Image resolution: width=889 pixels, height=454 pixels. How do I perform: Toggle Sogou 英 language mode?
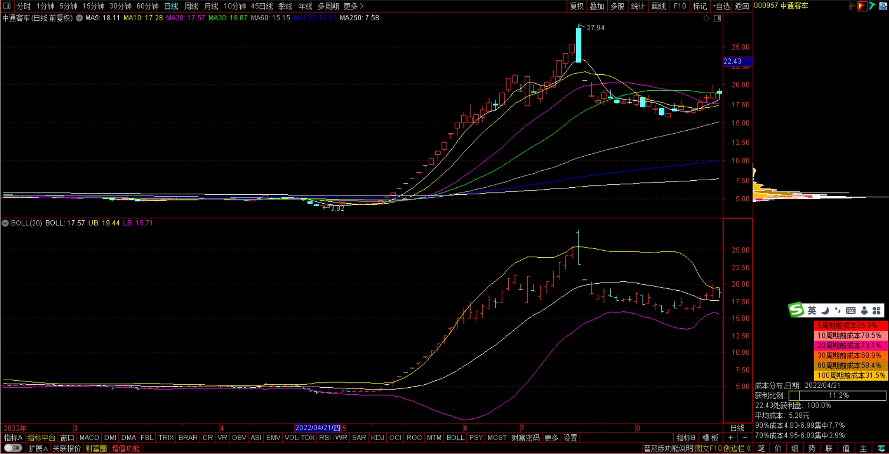(812, 311)
